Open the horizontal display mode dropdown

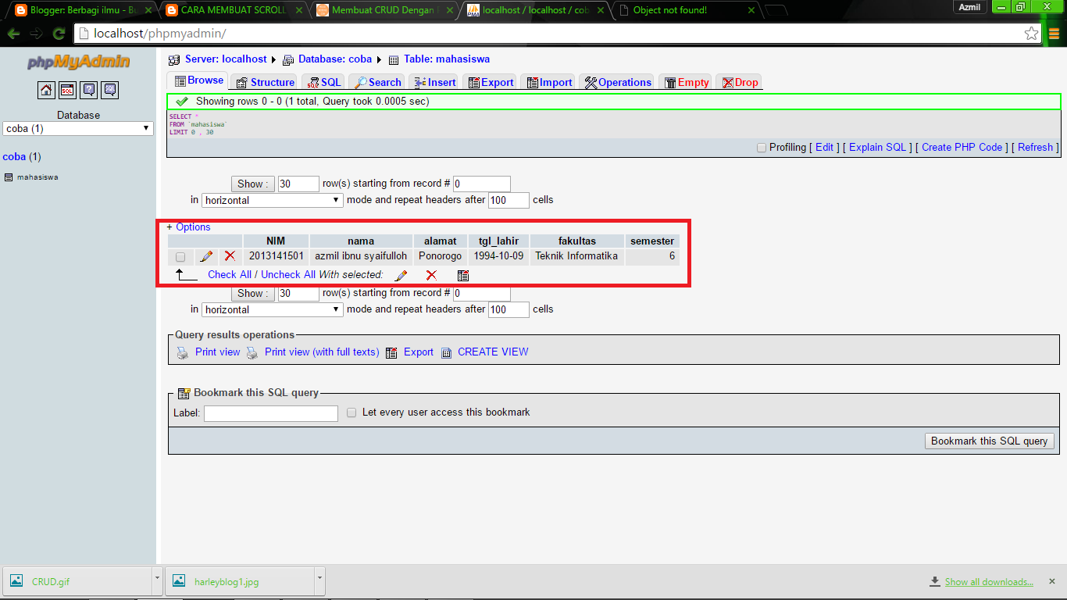click(272, 200)
